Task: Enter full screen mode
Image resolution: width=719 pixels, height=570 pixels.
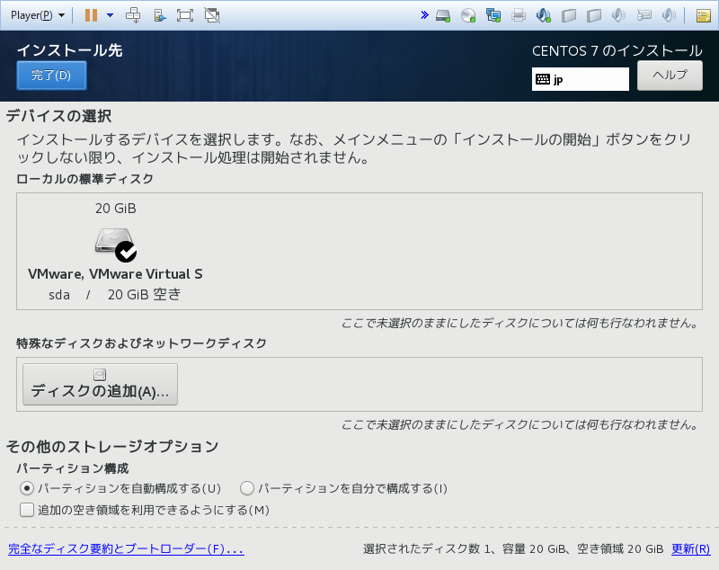Action: click(x=185, y=15)
